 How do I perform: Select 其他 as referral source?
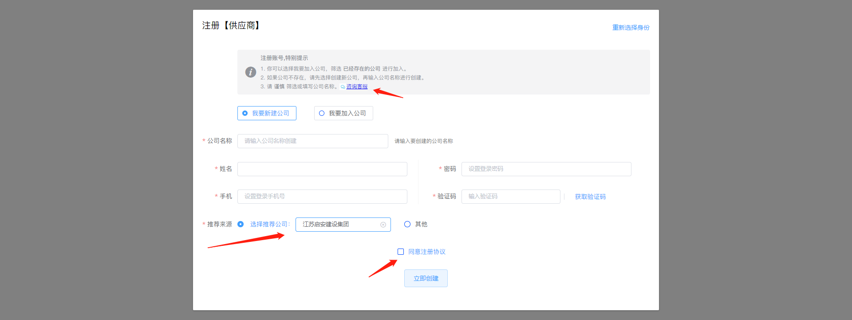(x=407, y=224)
